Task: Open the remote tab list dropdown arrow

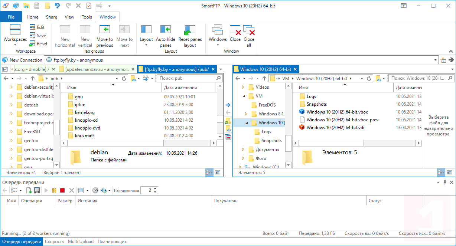Action: (x=221, y=69)
